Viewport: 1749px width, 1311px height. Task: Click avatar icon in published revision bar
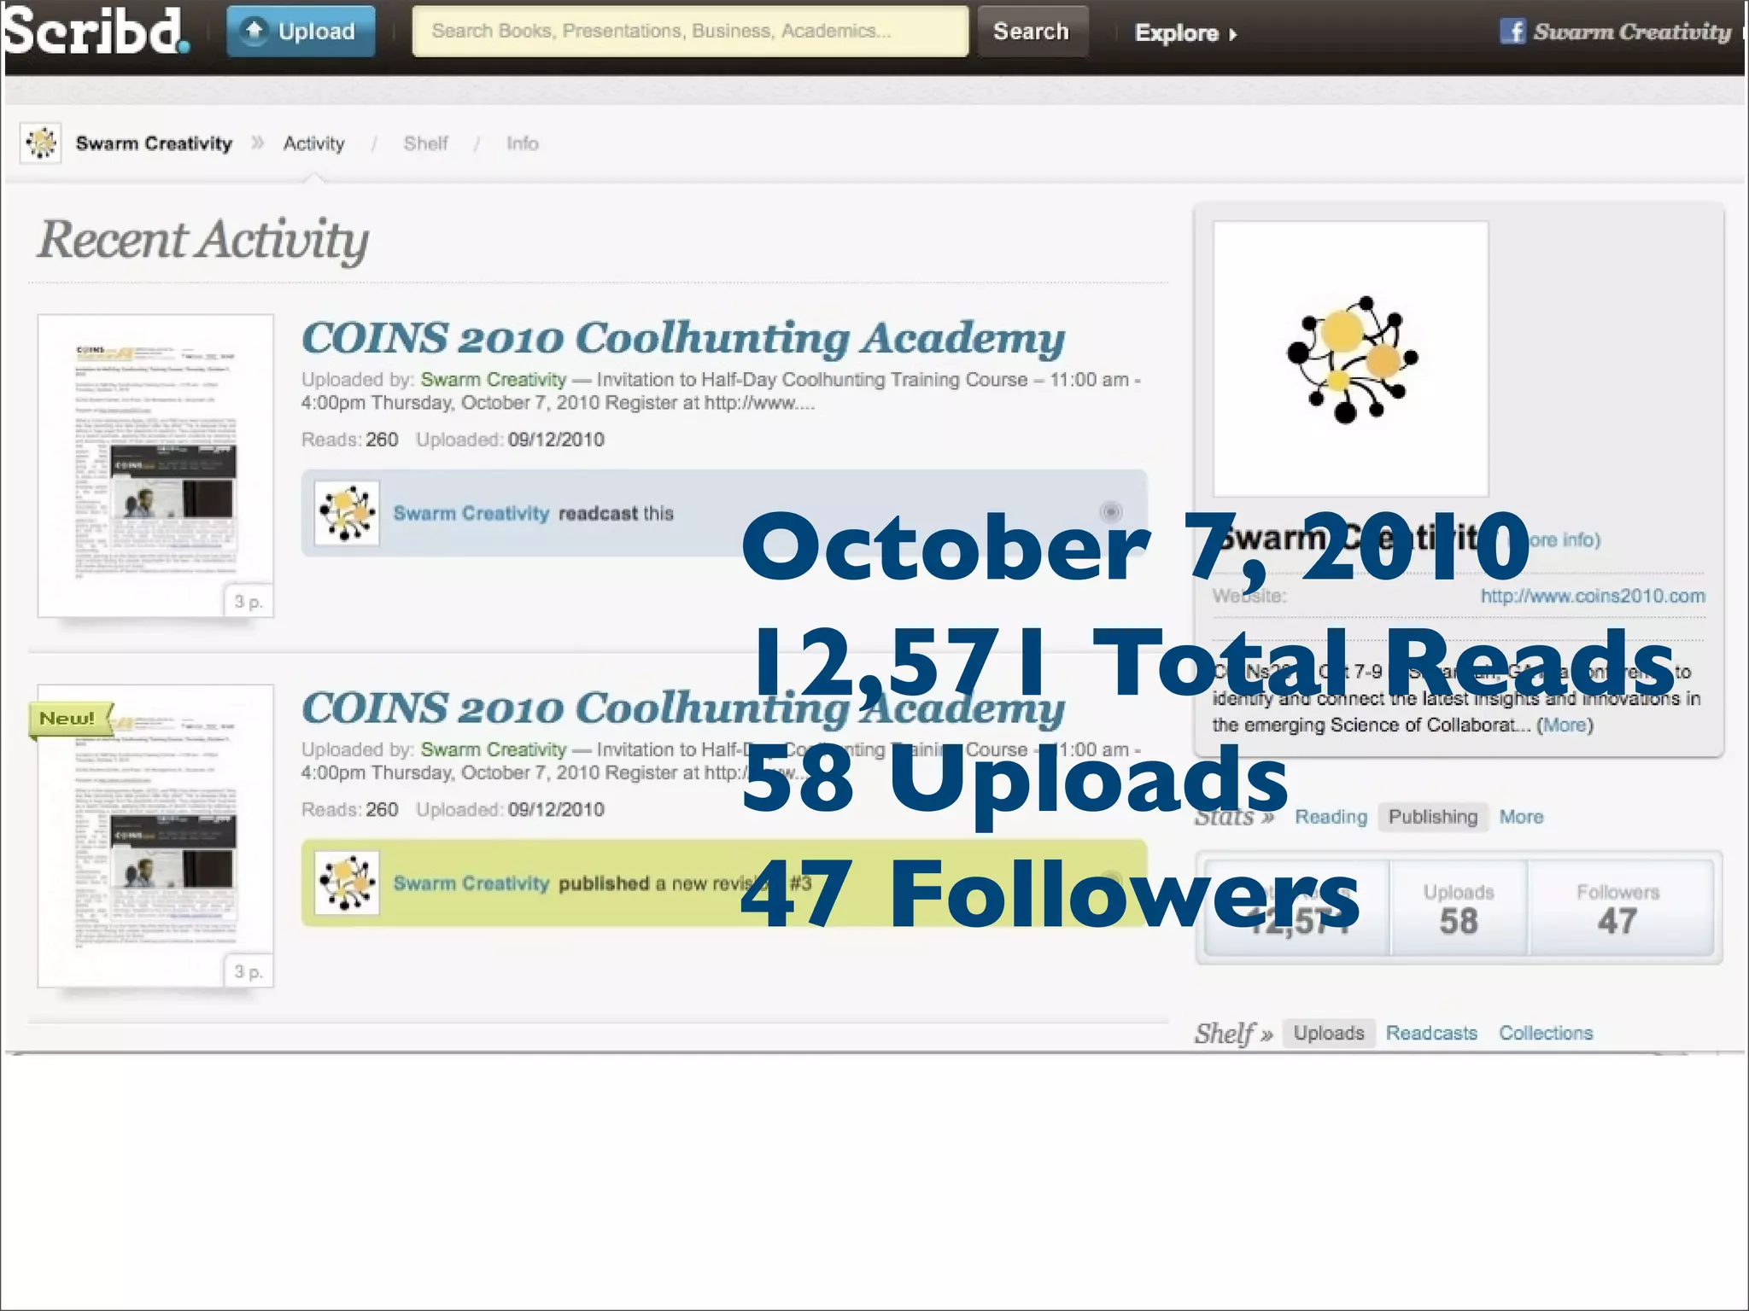pos(347,883)
